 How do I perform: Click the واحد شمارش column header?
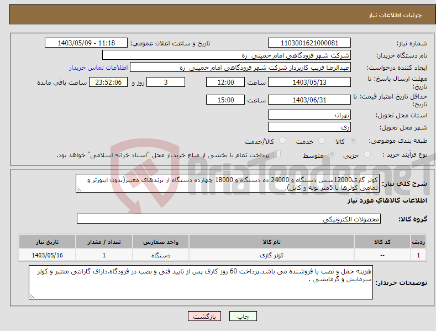(x=161, y=242)
